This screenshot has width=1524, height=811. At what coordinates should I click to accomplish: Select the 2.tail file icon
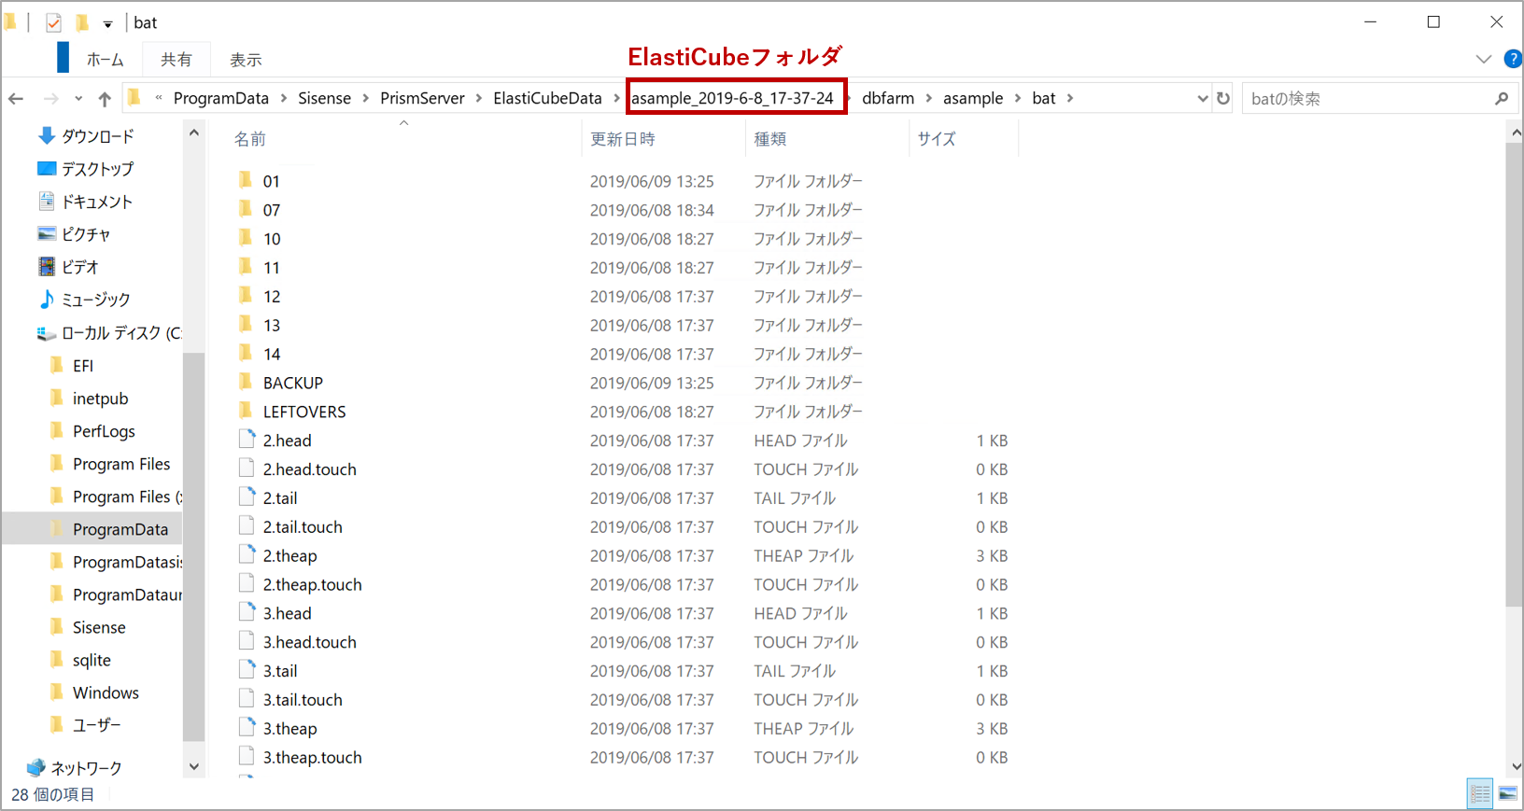tap(247, 497)
